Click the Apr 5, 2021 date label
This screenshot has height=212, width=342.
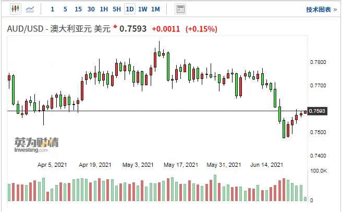click(52, 165)
